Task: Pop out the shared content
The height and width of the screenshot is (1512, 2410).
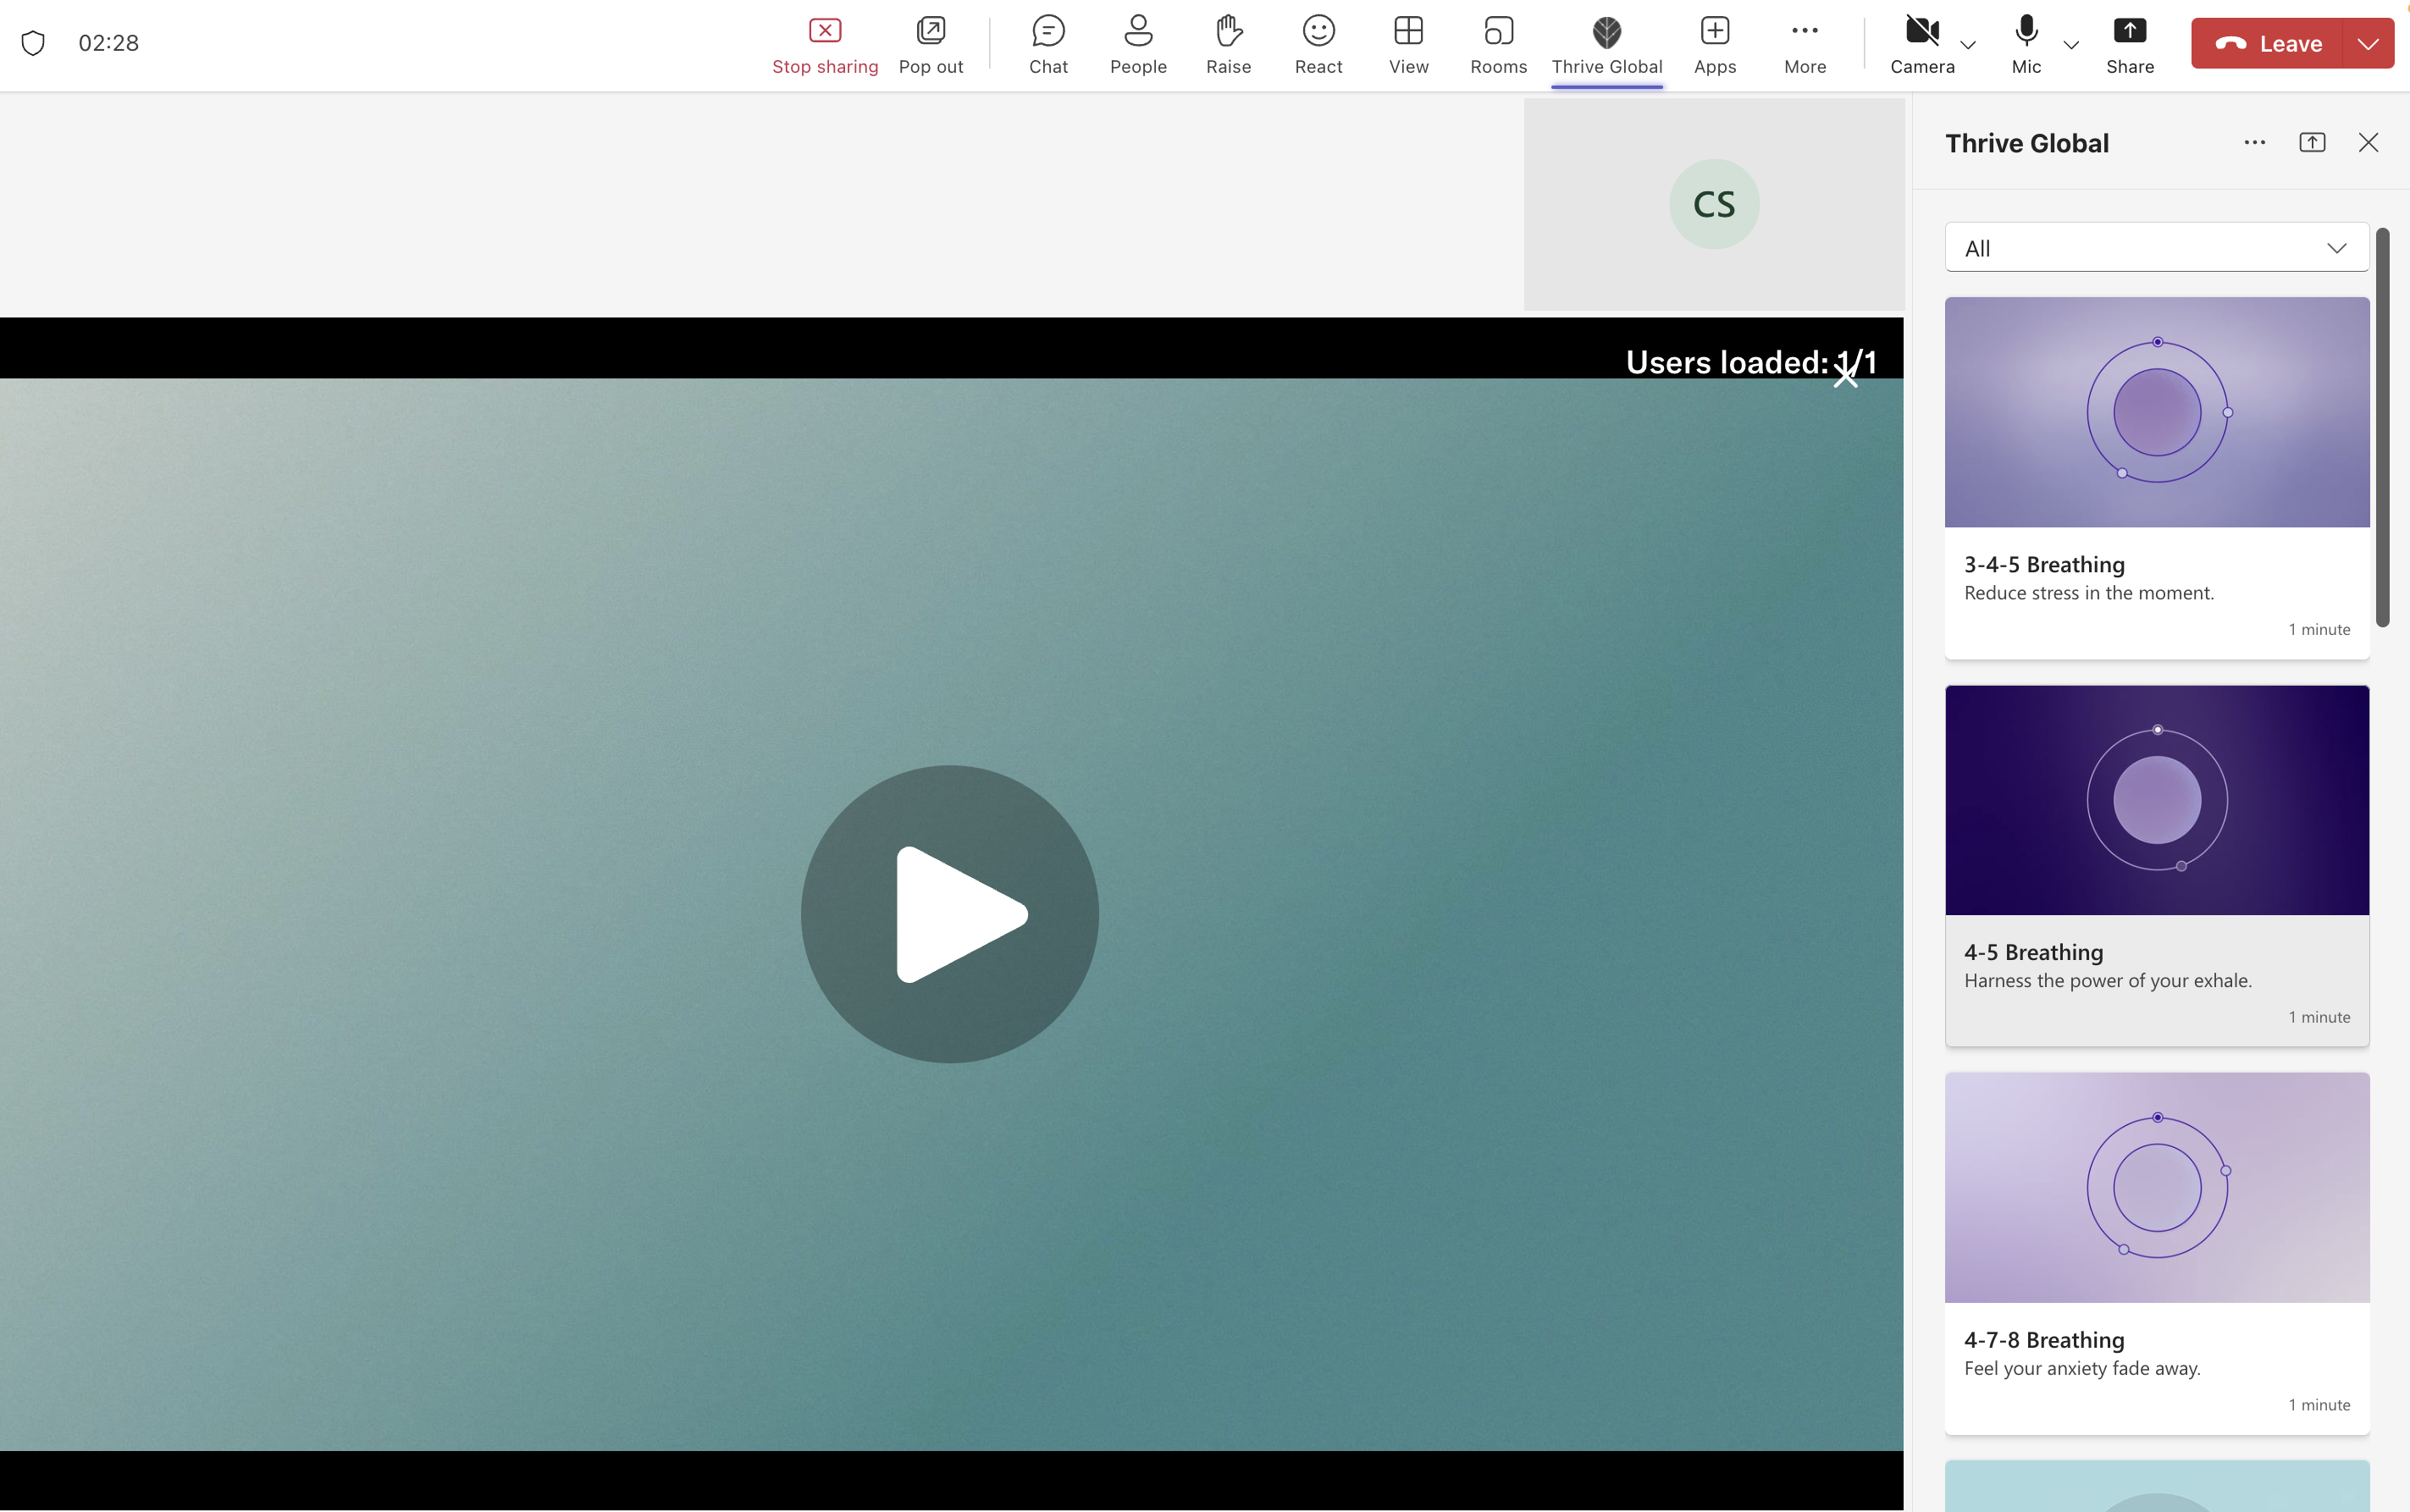Action: click(x=931, y=45)
